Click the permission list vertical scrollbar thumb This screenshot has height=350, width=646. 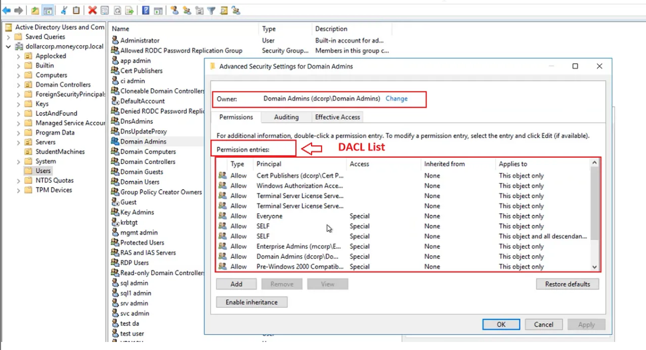(x=595, y=203)
